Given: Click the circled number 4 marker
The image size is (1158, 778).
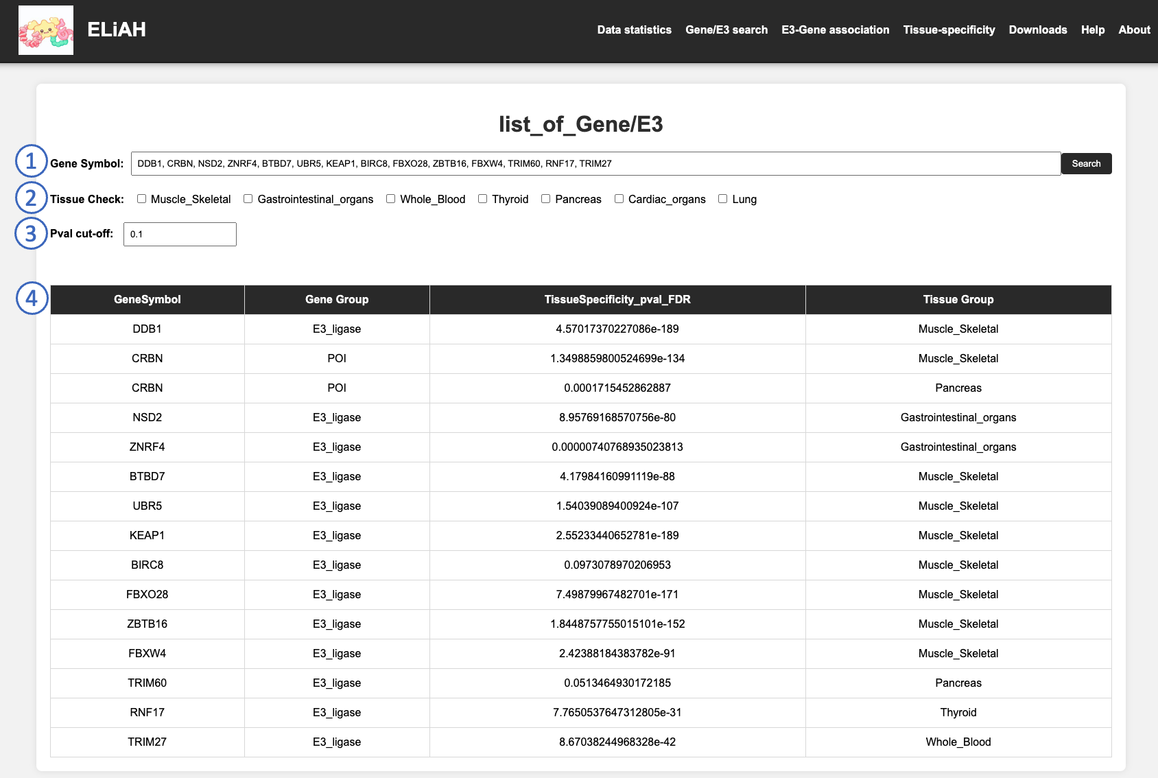Looking at the screenshot, I should (32, 298).
